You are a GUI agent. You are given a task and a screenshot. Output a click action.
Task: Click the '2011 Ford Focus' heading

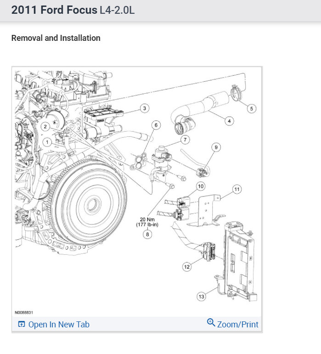tap(54, 10)
